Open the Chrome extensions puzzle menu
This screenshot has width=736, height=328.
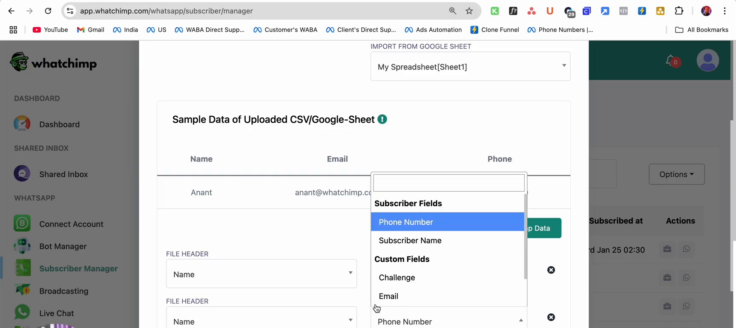[679, 11]
